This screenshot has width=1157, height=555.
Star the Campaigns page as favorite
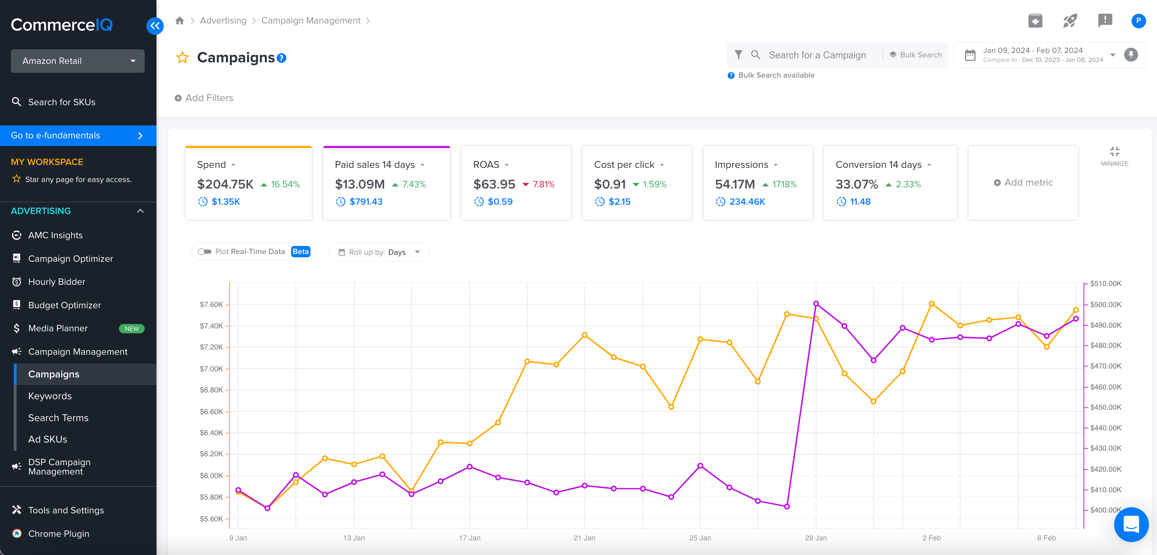(x=182, y=57)
